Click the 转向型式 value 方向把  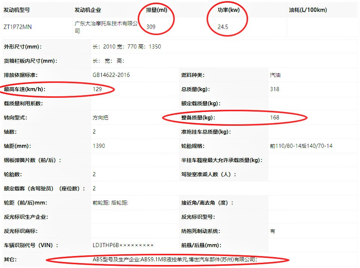[x=100, y=118]
